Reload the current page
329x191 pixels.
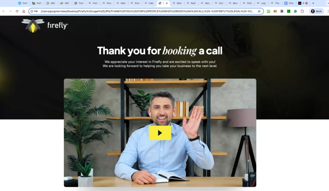17,11
